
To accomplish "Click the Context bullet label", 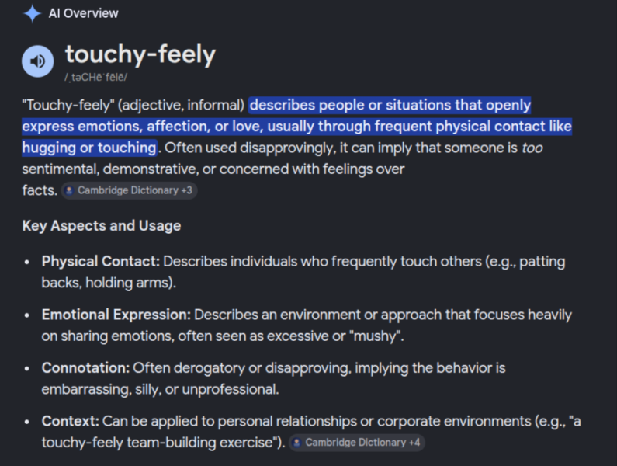I will click(x=71, y=421).
